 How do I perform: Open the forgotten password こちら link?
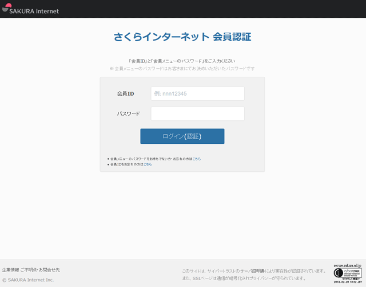coord(196,159)
